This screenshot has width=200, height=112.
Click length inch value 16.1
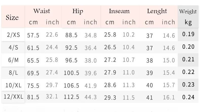[x=169, y=98]
